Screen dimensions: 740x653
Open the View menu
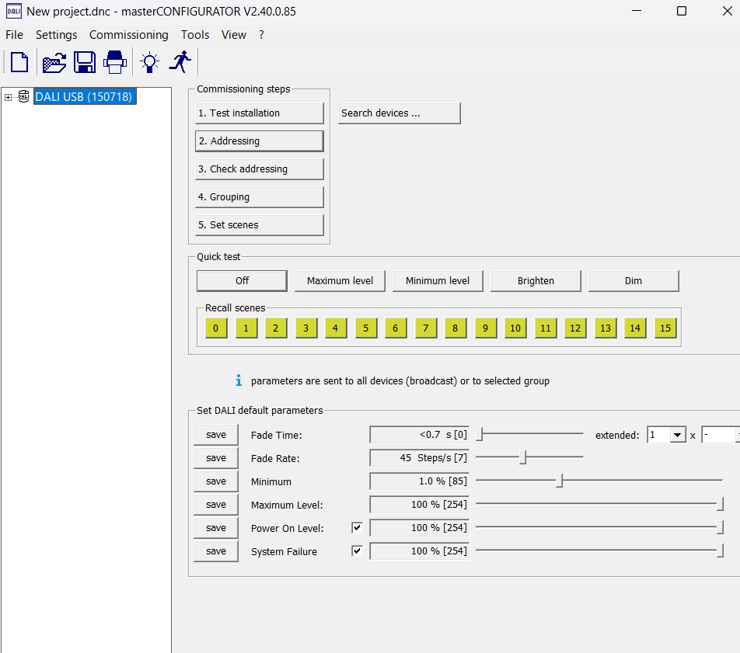tap(234, 35)
